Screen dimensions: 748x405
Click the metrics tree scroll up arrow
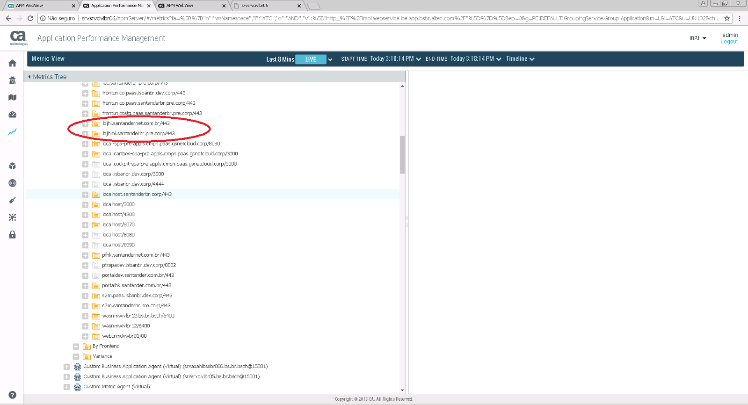[402, 86]
